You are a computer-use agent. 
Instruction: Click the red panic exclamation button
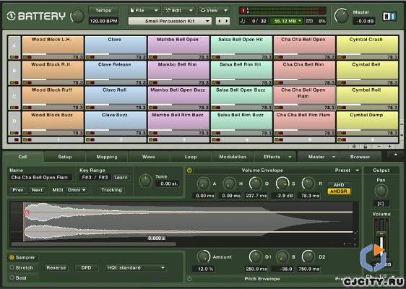243,11
